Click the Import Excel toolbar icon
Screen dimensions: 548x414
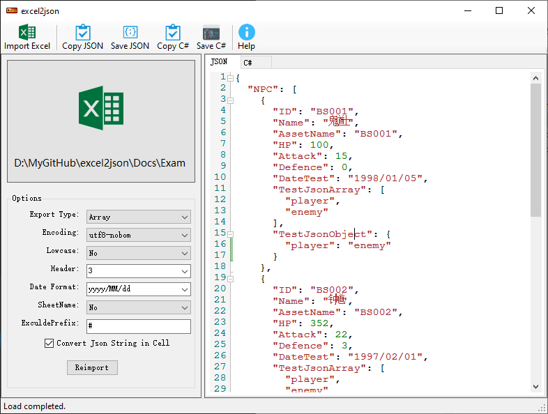[x=27, y=33]
